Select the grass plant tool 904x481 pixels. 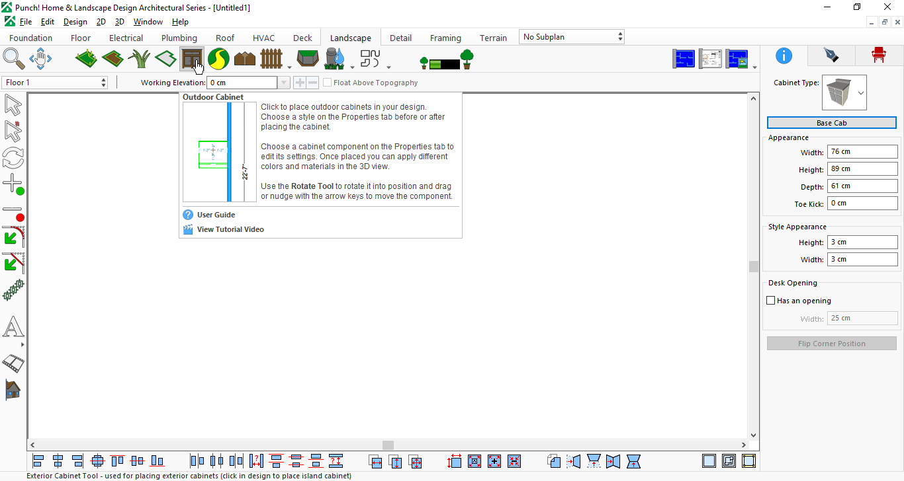139,59
